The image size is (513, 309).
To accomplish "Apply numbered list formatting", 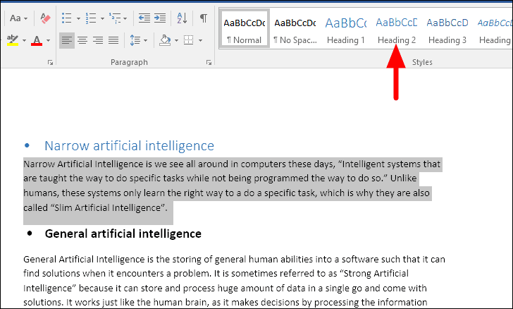I will 91,18.
